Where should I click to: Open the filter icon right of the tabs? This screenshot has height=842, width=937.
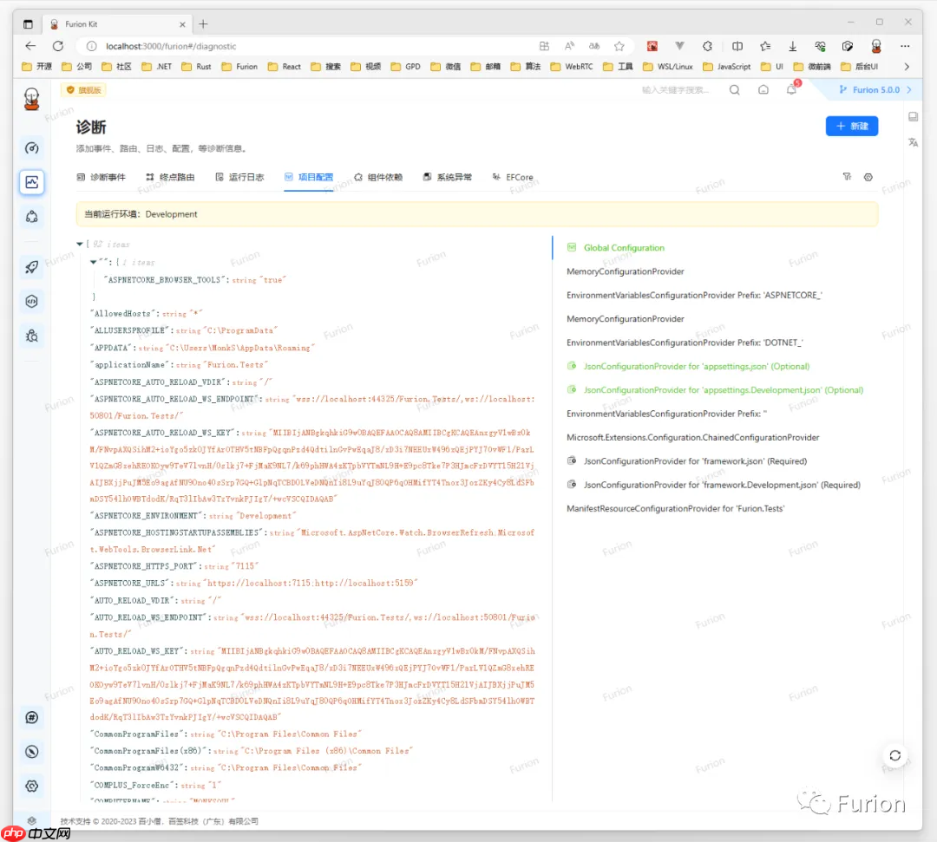point(847,177)
